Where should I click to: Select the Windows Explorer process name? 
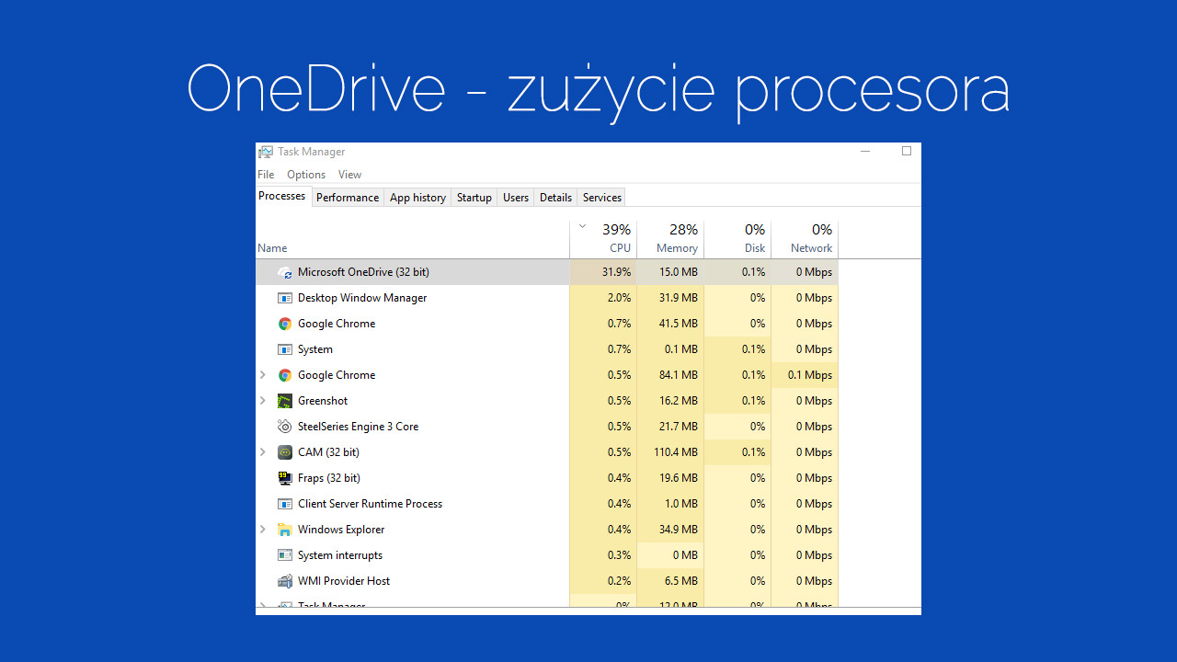click(x=341, y=530)
